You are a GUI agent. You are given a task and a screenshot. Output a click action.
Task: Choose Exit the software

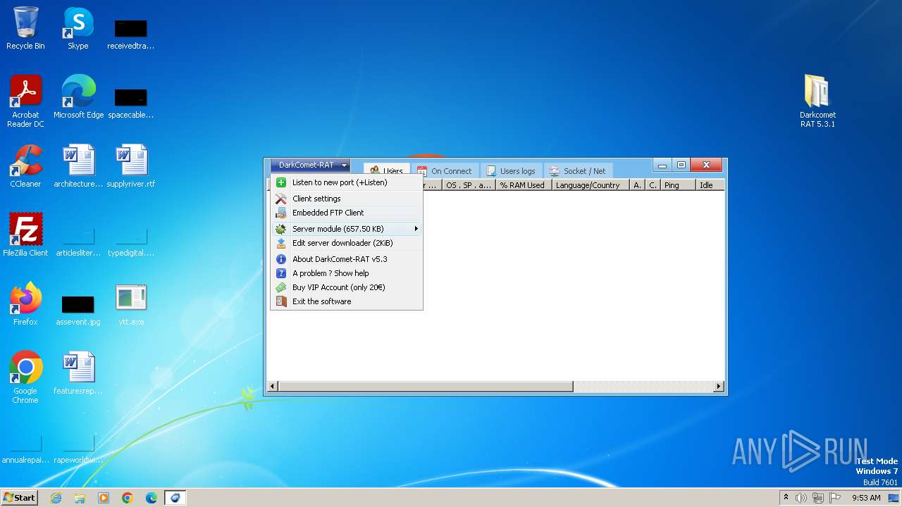[x=347, y=301]
